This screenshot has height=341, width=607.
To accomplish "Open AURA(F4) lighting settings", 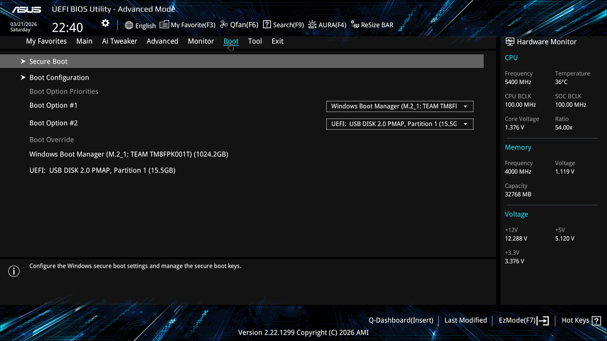I will pyautogui.click(x=327, y=24).
